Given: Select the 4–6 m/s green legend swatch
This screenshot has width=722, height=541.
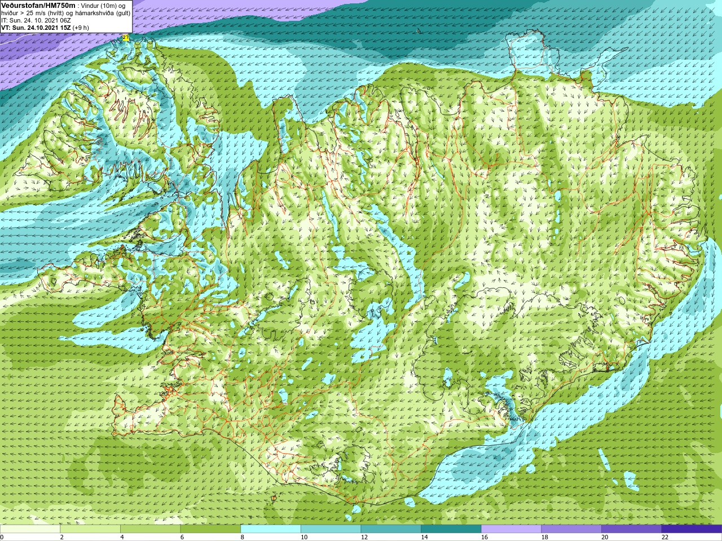Looking at the screenshot, I should [x=150, y=529].
